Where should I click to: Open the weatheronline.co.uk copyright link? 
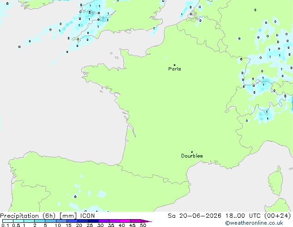[x=254, y=223]
